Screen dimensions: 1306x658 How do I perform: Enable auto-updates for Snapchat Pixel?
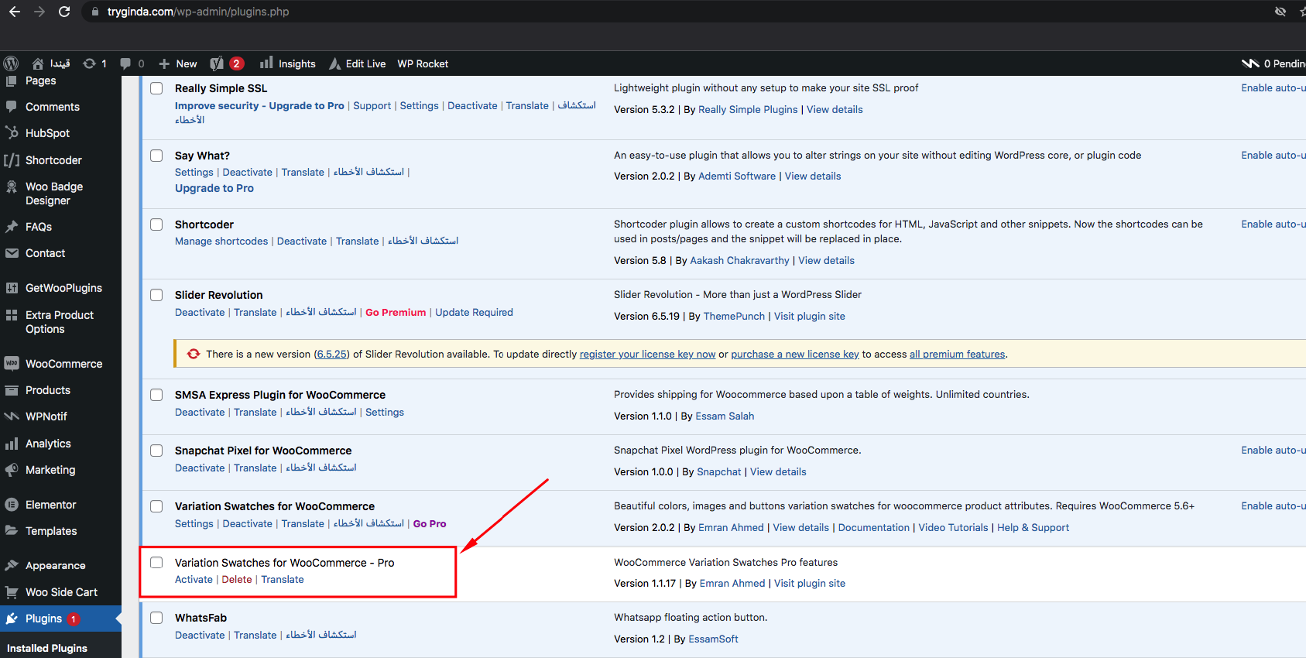(x=1273, y=450)
